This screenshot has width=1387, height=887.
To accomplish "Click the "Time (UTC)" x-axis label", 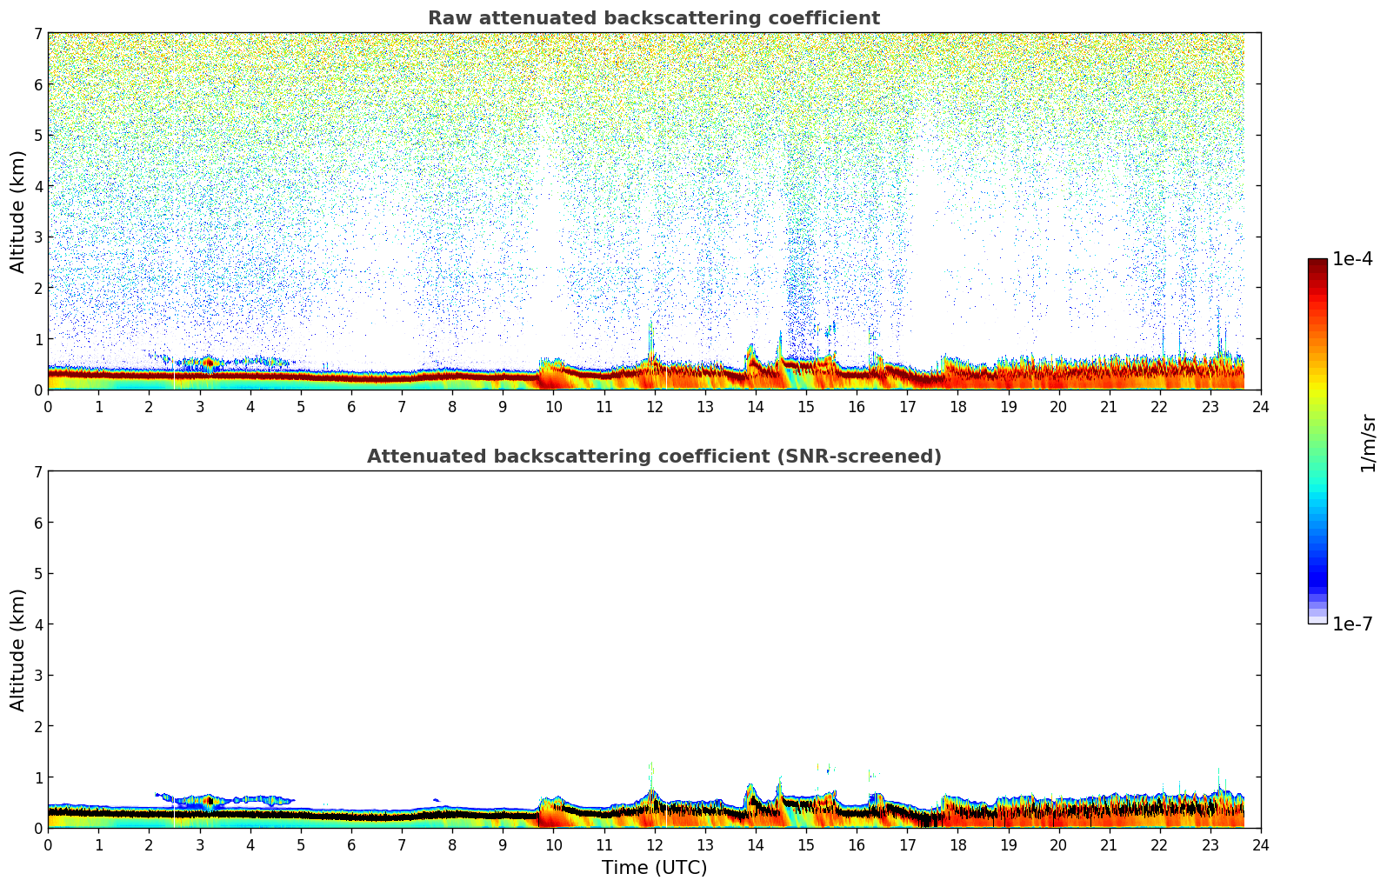I will point(654,868).
